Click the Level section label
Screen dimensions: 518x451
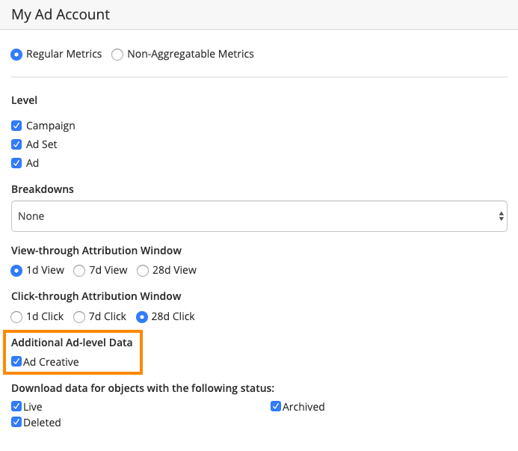(x=24, y=100)
